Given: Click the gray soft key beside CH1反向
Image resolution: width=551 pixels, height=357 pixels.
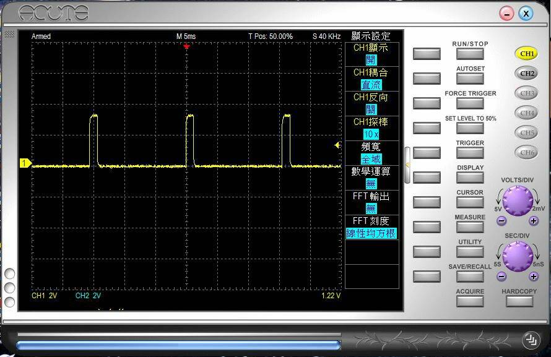Looking at the screenshot, I should pyautogui.click(x=427, y=103).
